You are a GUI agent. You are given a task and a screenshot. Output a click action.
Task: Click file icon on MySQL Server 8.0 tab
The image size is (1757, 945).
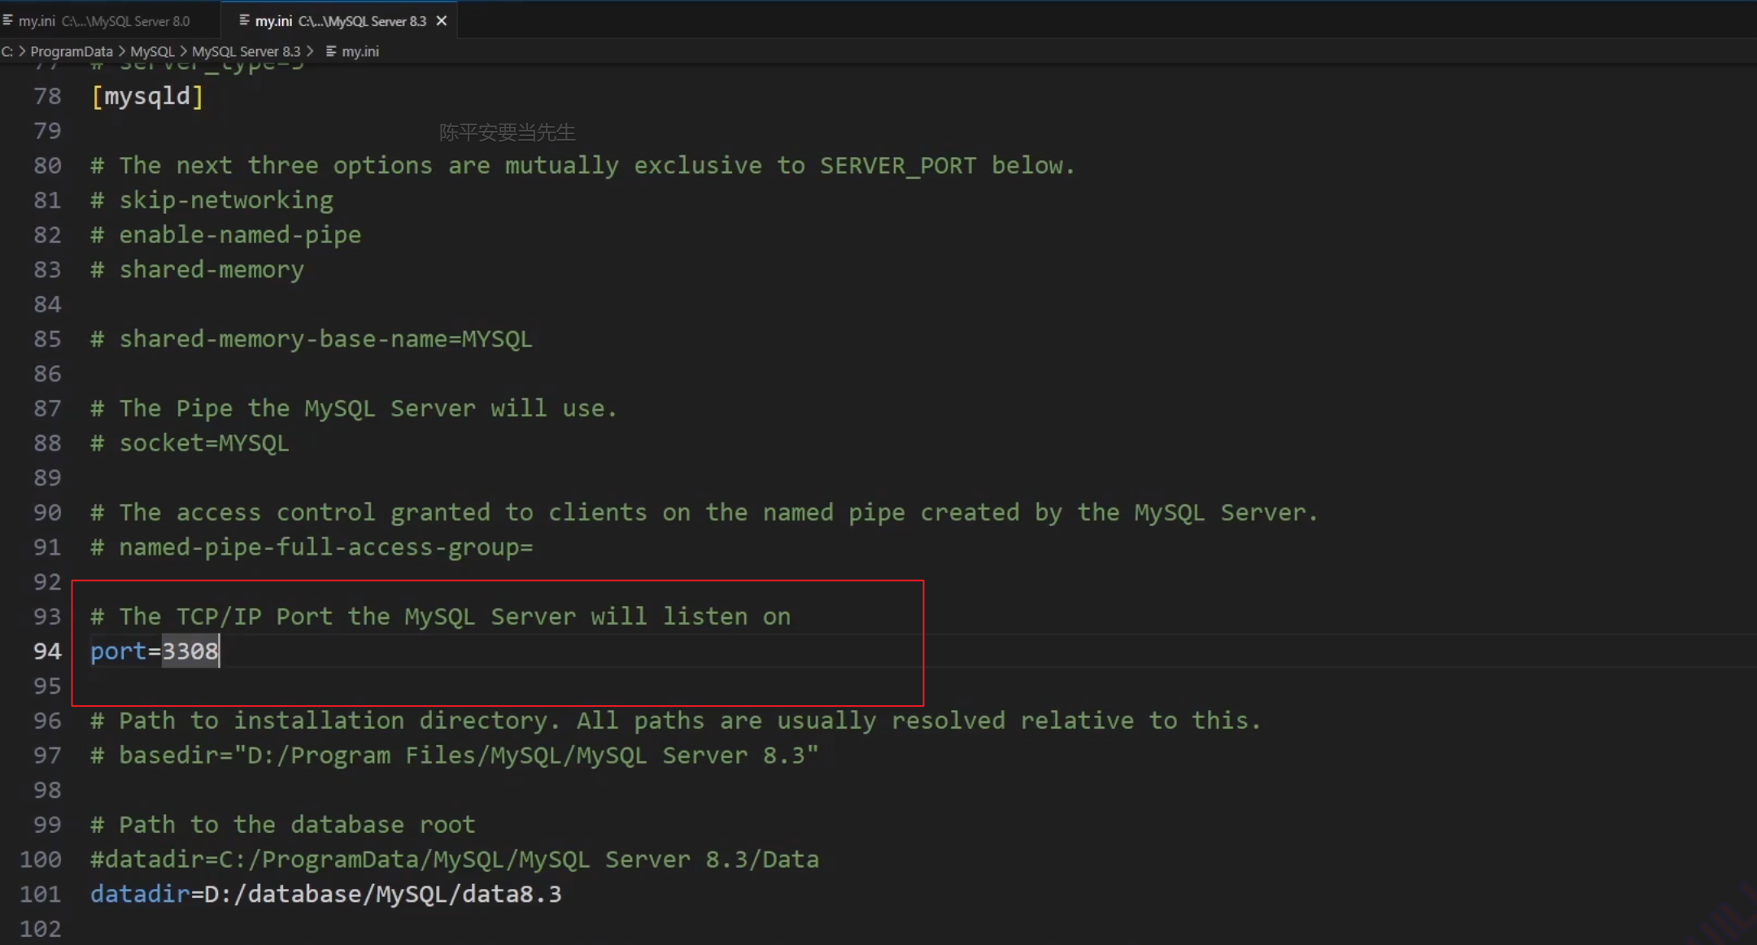point(8,20)
